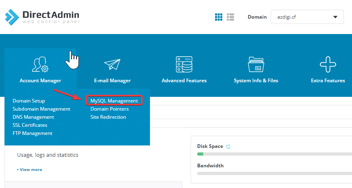The image size is (352, 188).
Task: Open Domain Pointers
Action: click(x=109, y=109)
